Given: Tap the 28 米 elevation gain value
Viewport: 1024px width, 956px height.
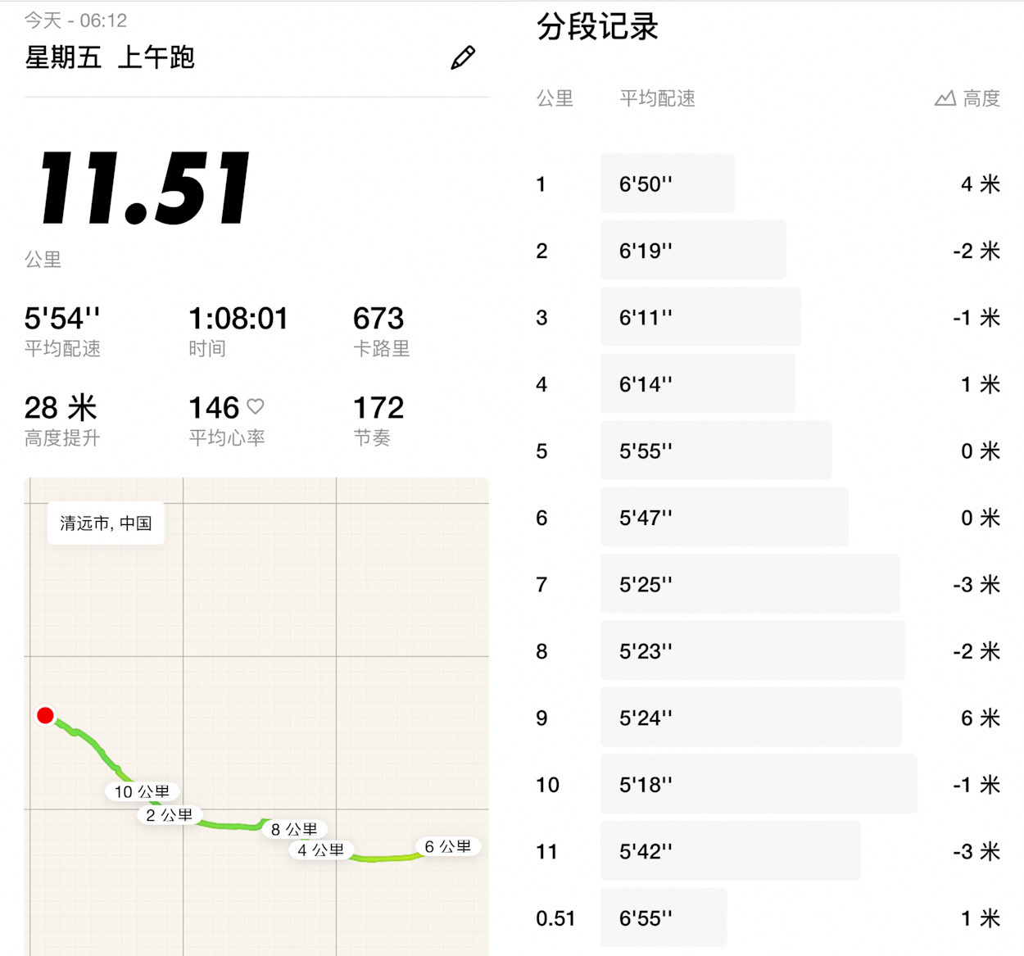Looking at the screenshot, I should [x=61, y=407].
